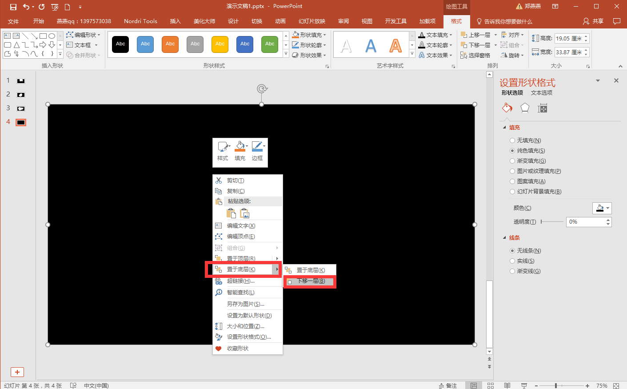
Task: Select 实线 solid line radio button
Action: pos(512,261)
